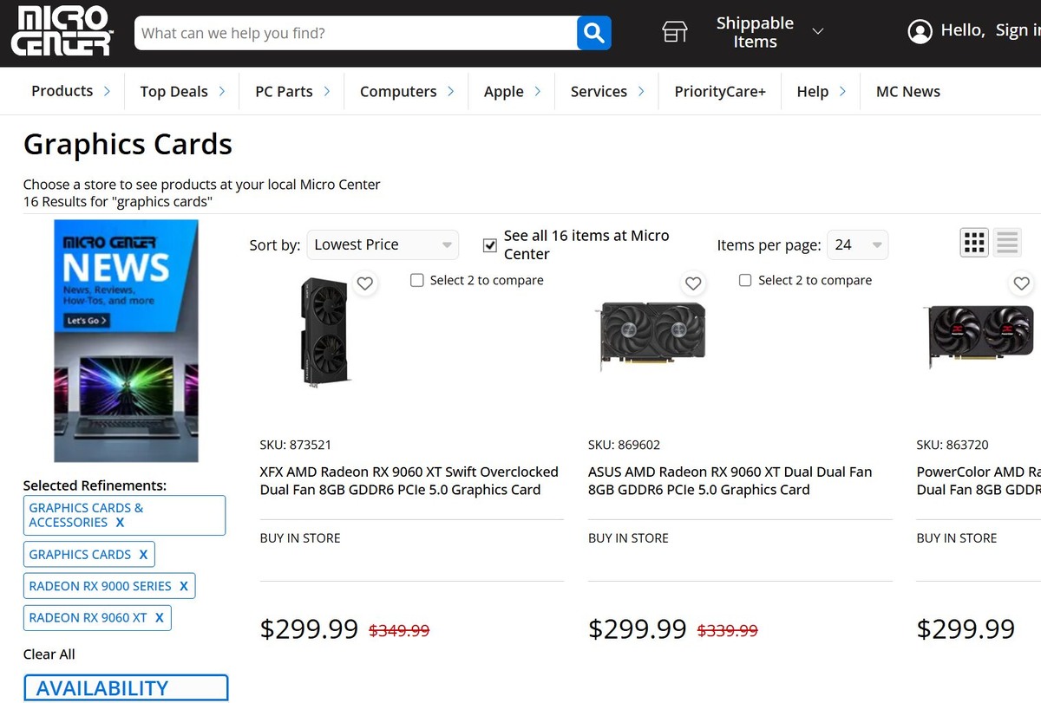Image resolution: width=1041 pixels, height=703 pixels.
Task: Click the Clear All refinements link
Action: click(x=49, y=654)
